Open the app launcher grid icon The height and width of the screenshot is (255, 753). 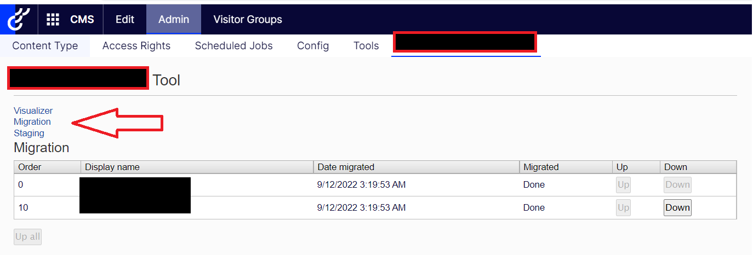click(53, 20)
